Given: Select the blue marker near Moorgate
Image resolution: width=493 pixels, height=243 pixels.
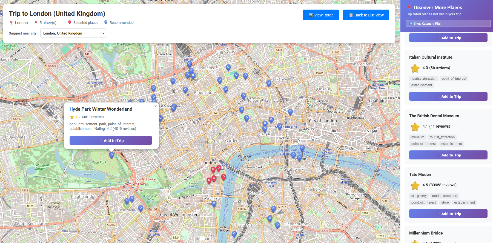Looking at the screenshot, I should pos(290,112).
